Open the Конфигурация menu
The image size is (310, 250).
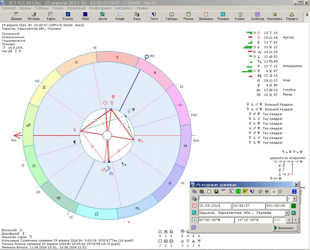(x=100, y=8)
